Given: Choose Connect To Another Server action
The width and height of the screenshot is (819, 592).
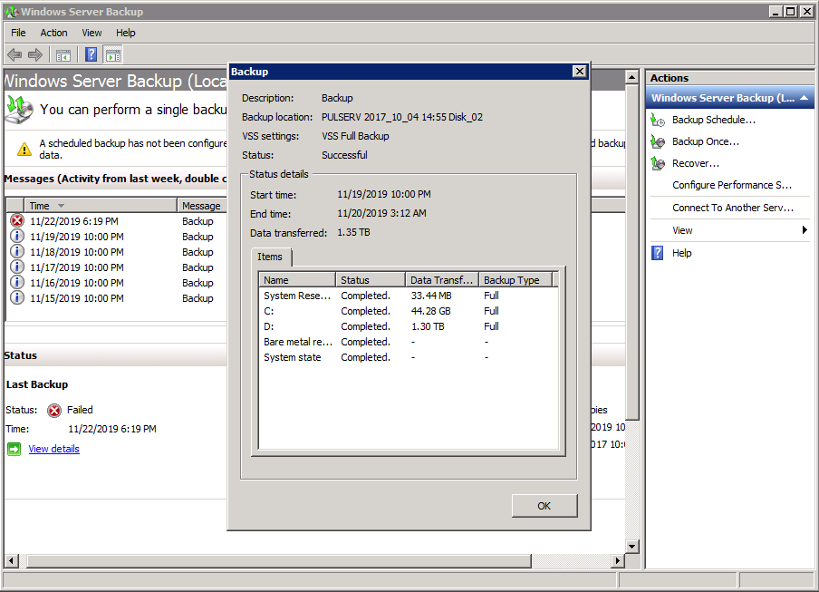Looking at the screenshot, I should coord(733,208).
